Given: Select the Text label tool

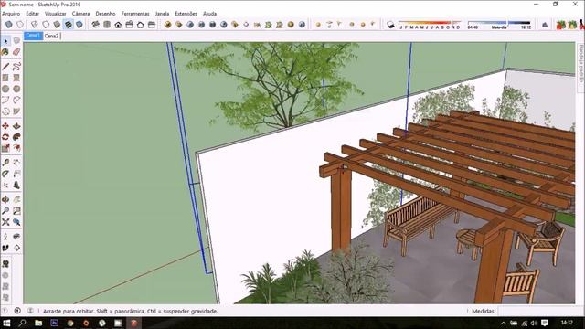Looking at the screenshot, I should coord(16,174).
